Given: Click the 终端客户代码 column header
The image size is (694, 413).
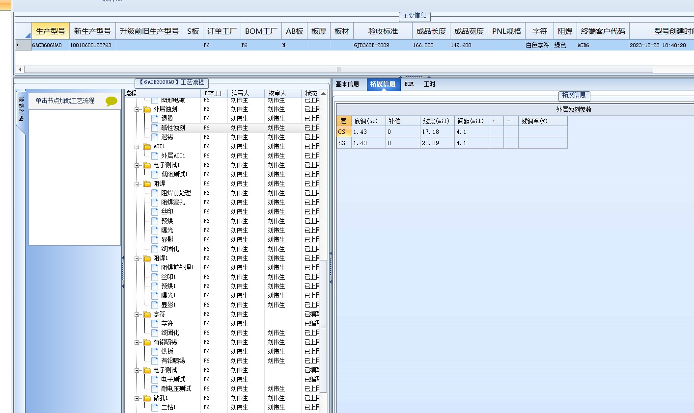Looking at the screenshot, I should 603,31.
